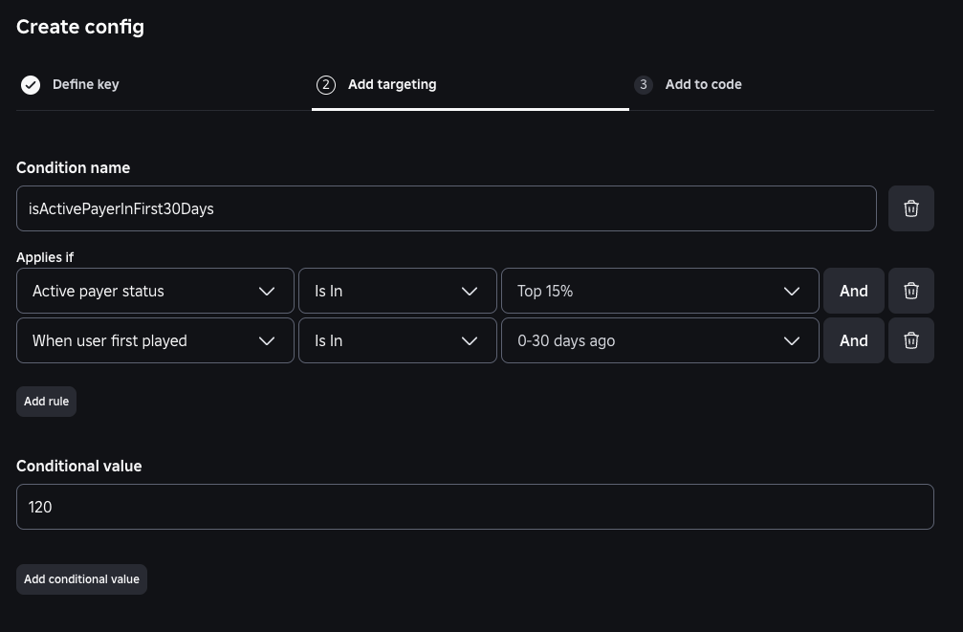Screen dimensions: 963x632
Task: Toggle And operator on first played row
Action: (854, 340)
